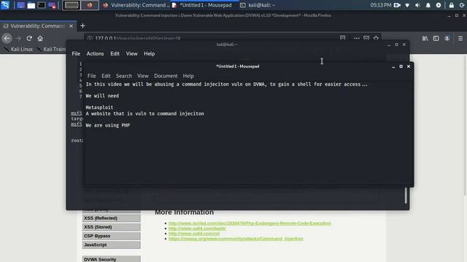Open the owasp Command_Injection link

coord(236,239)
